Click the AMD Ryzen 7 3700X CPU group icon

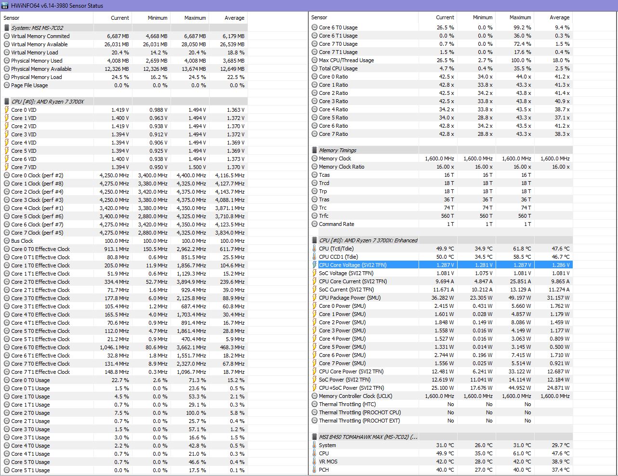[7, 102]
